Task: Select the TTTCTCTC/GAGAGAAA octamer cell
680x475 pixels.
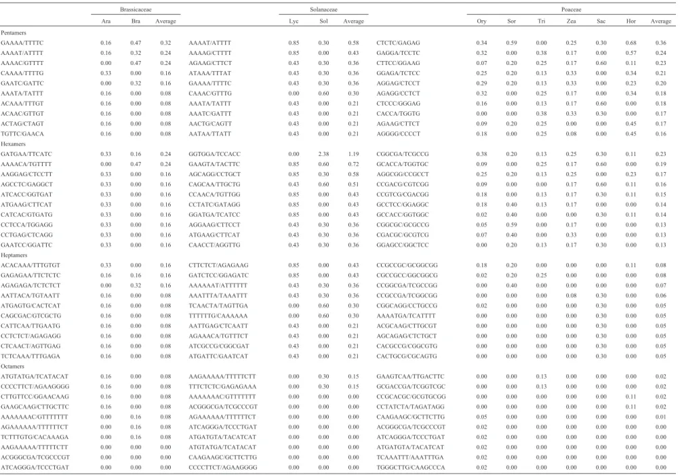Action: pos(222,387)
